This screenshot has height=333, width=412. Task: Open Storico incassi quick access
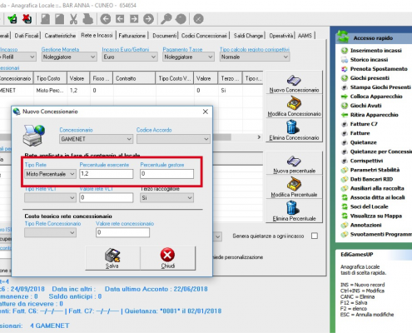click(x=369, y=60)
